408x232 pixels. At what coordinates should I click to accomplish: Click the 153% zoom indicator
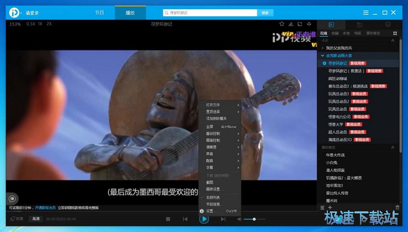tap(15, 24)
